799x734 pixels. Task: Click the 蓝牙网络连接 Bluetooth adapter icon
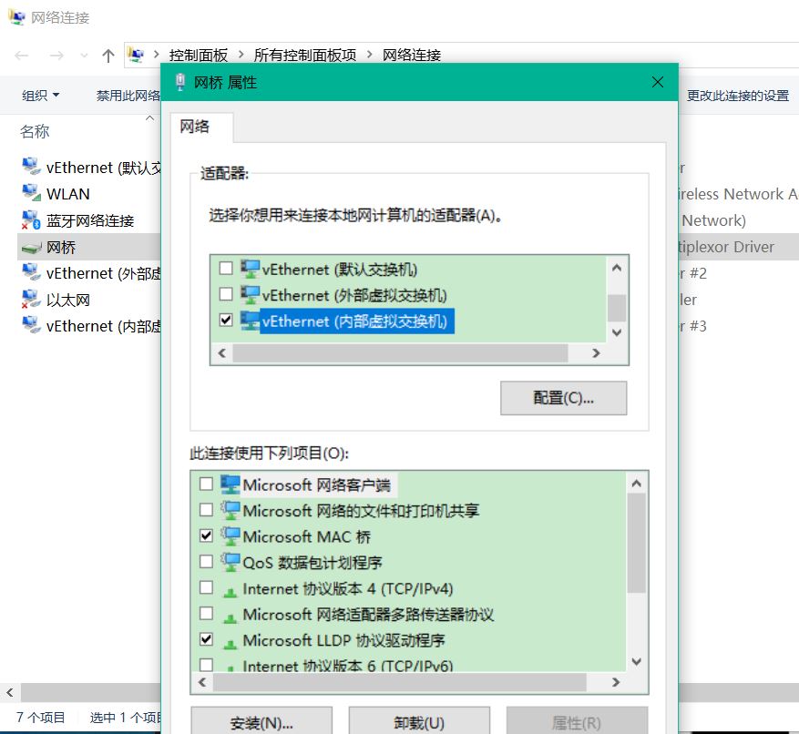(x=30, y=219)
